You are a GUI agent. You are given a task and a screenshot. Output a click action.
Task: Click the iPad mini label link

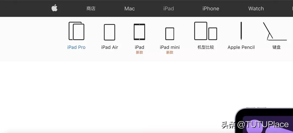(170, 47)
